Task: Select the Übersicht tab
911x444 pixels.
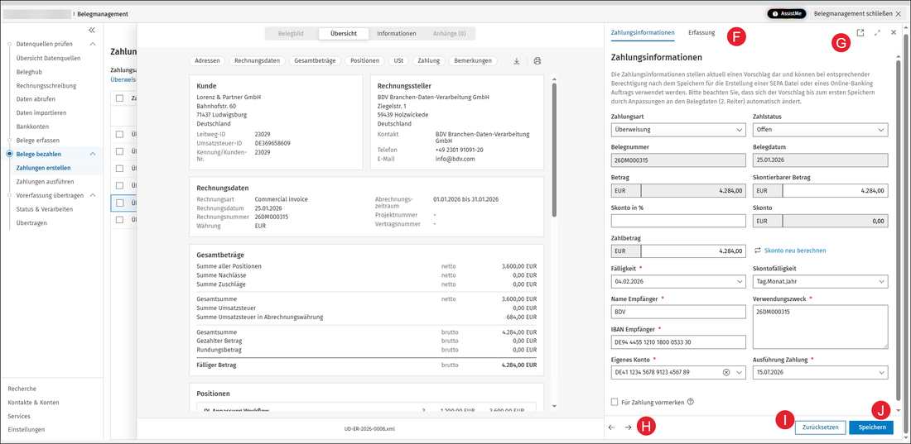Action: (344, 34)
